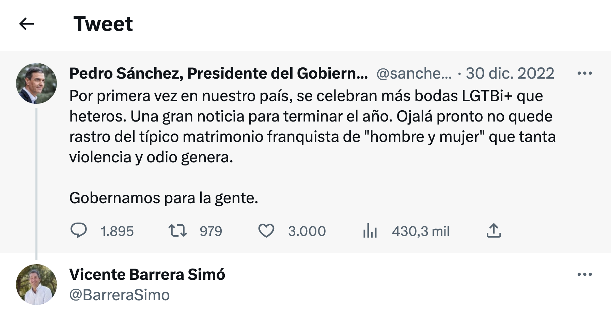
Task: Retweet using the arrows icon
Action: click(x=178, y=230)
